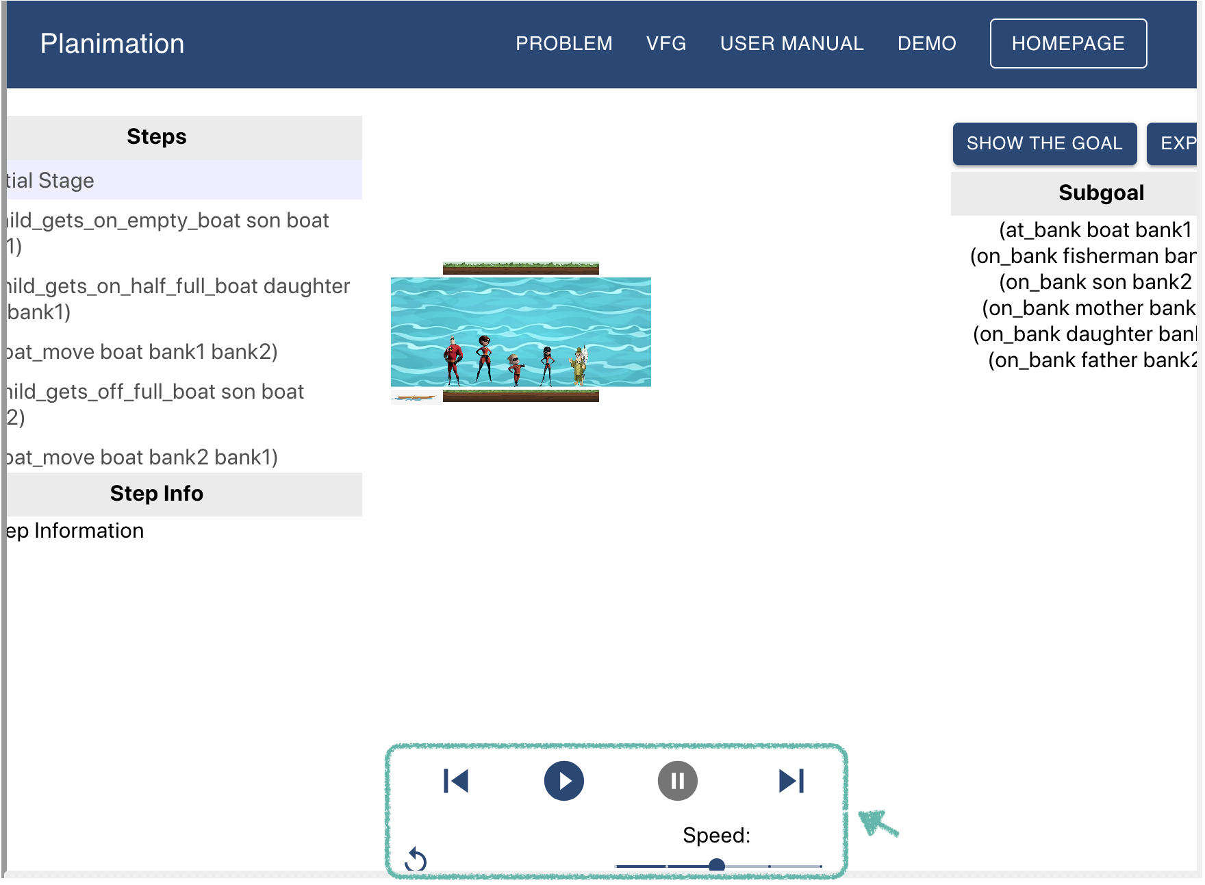Open the VFG menu item

[666, 44]
